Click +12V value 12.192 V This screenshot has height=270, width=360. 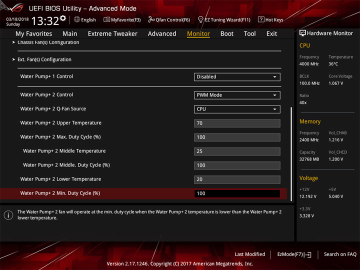tap(308, 196)
